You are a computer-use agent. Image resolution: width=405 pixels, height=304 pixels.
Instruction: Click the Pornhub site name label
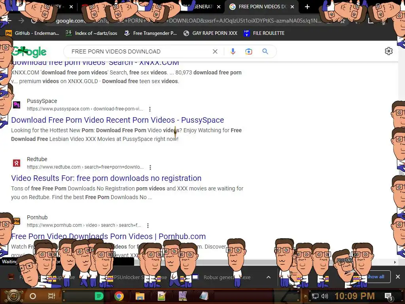[37, 217]
